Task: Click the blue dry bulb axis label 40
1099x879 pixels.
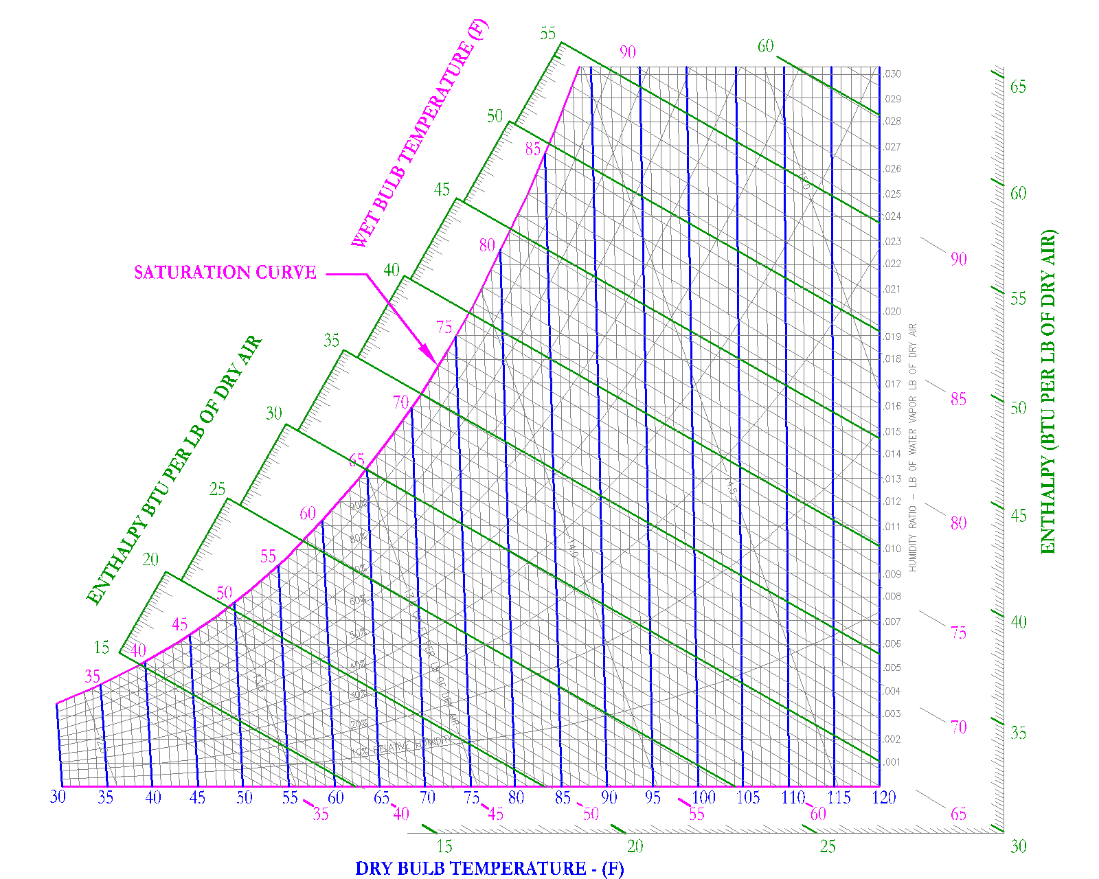Action: click(x=152, y=797)
